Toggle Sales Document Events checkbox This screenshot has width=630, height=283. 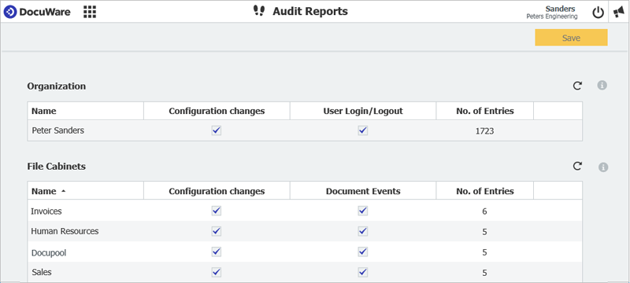[x=363, y=272]
